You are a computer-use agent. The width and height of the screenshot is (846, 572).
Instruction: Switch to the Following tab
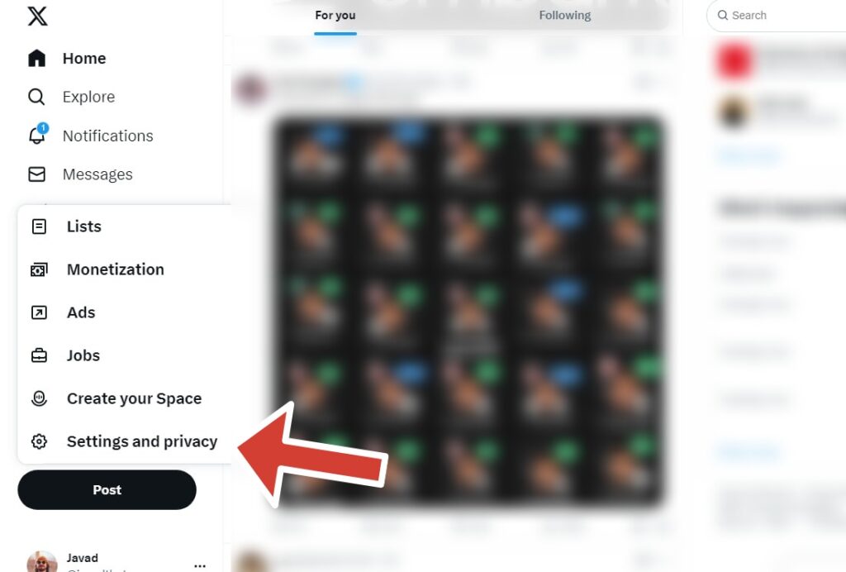(565, 16)
